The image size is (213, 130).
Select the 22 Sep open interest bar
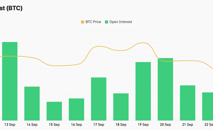pos(208,106)
